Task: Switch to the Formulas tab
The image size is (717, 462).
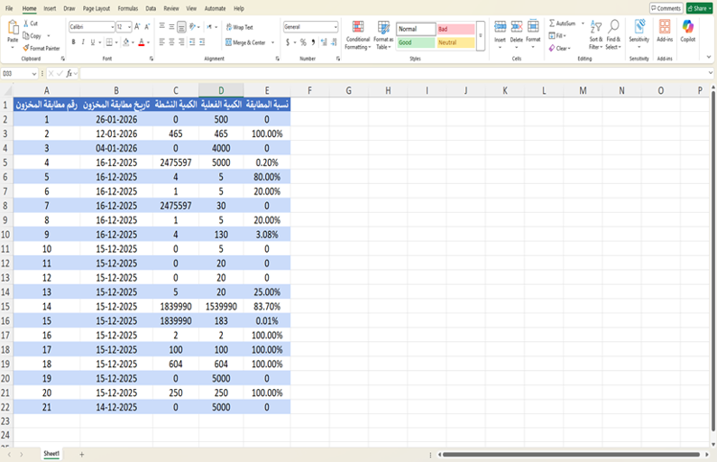Action: (x=127, y=8)
